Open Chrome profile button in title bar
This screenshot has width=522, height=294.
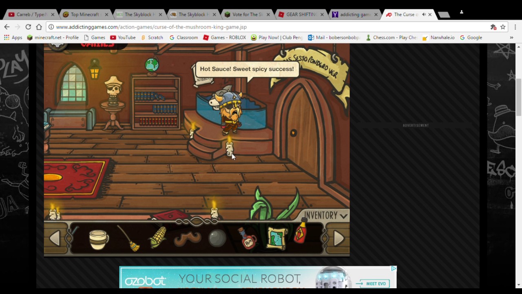click(x=461, y=12)
